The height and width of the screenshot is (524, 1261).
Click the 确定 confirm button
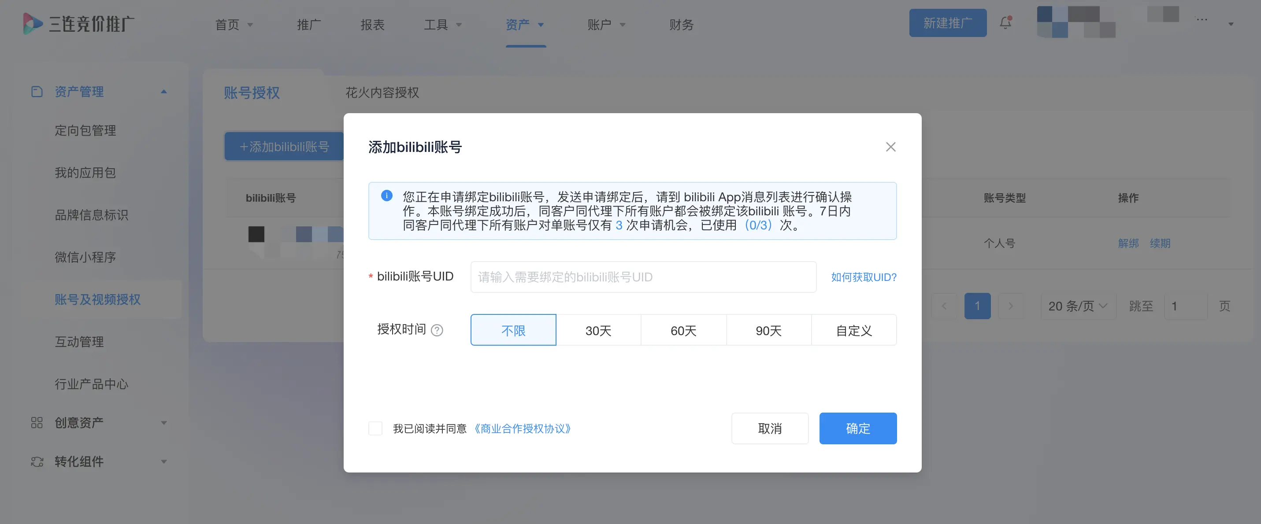858,428
